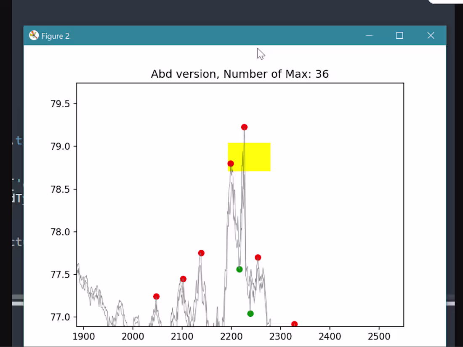
Task: Select the green marker near 77.5
Action: coord(239,269)
